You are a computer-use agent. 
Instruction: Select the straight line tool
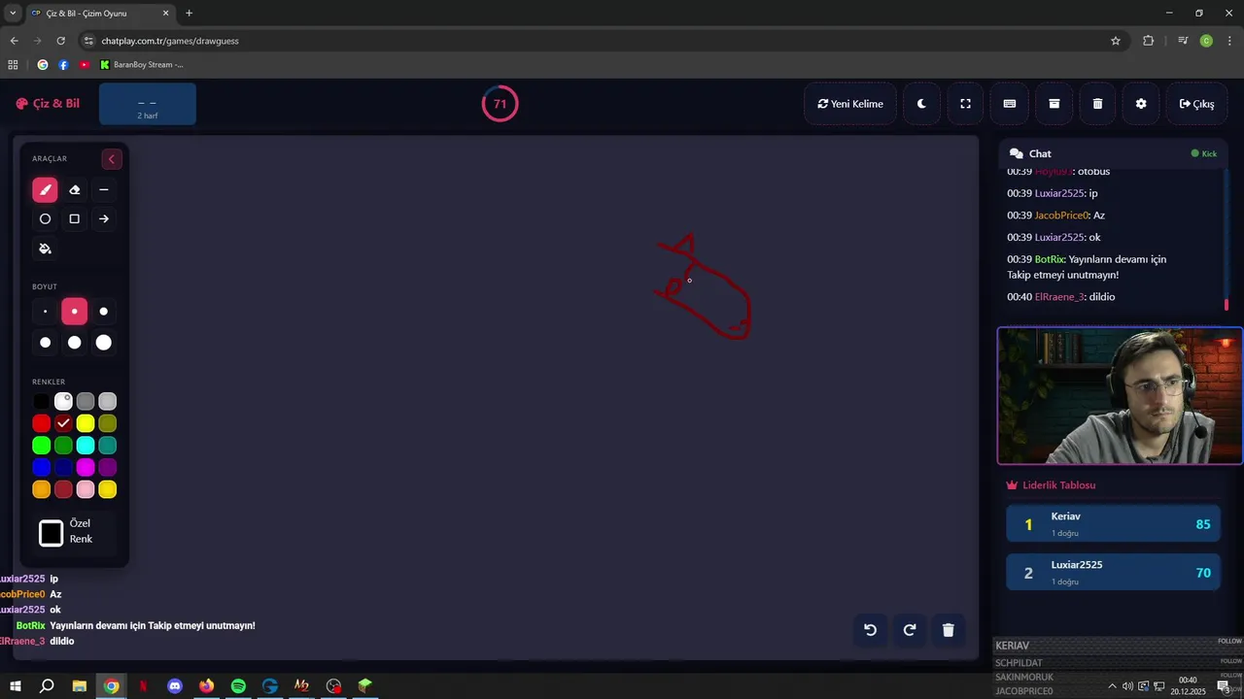(104, 190)
